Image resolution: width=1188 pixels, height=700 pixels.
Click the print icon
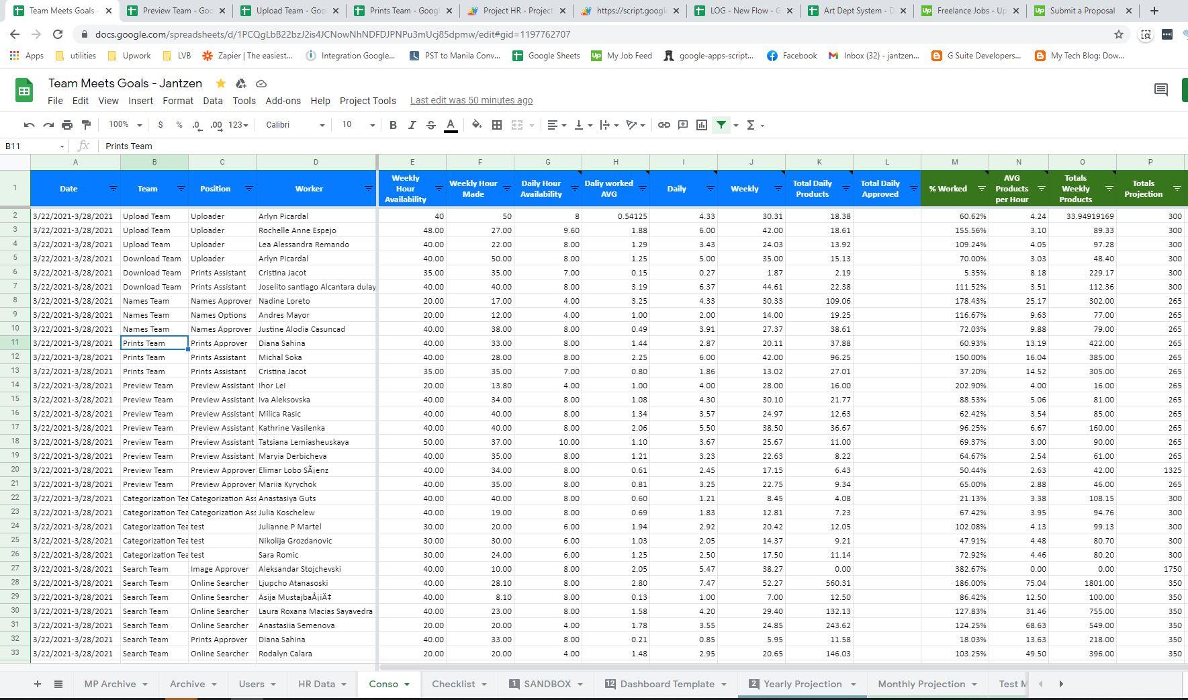pyautogui.click(x=67, y=125)
